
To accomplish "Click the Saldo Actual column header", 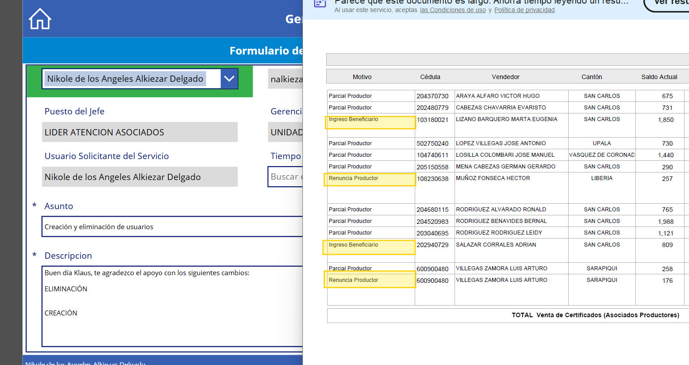I will coord(659,77).
